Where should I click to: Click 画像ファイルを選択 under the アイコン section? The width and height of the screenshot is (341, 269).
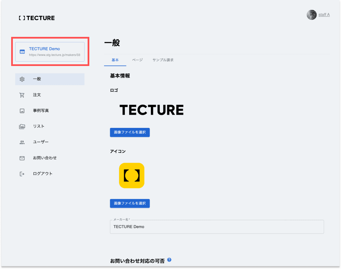[x=130, y=203]
